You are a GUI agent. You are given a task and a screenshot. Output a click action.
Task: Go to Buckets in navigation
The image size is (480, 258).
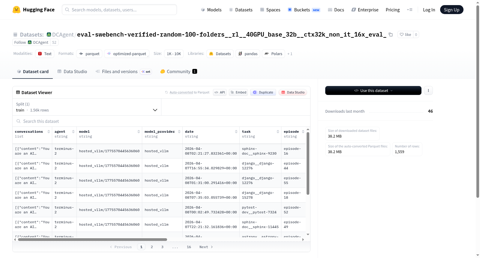click(304, 10)
